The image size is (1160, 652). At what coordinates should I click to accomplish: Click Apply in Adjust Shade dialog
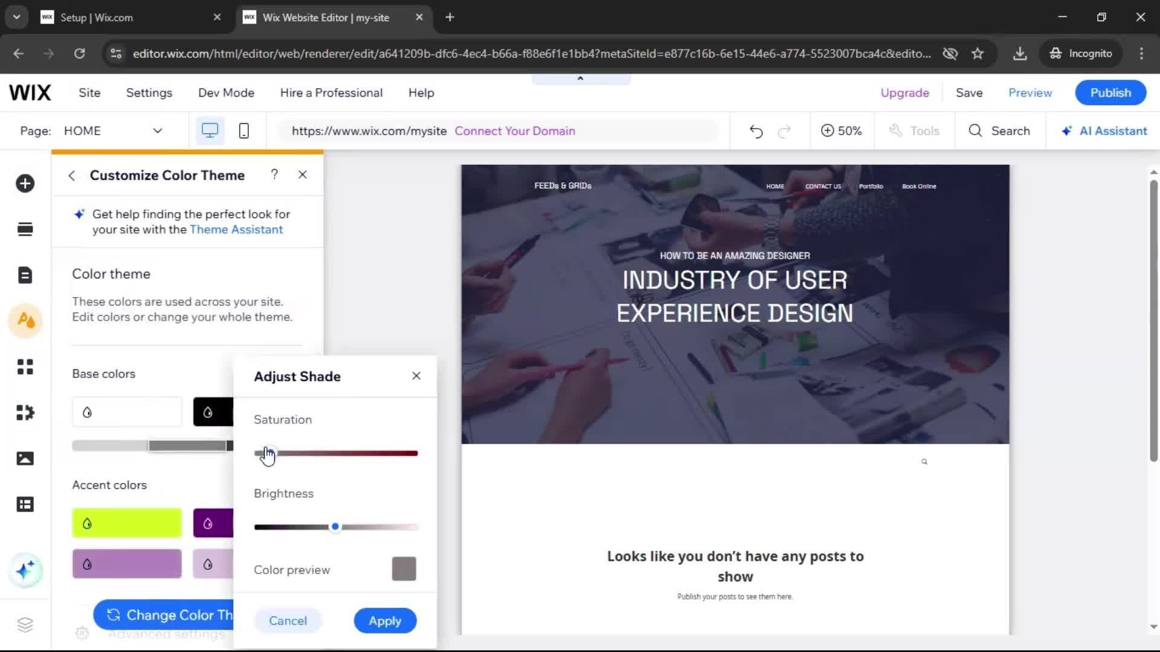tap(385, 621)
